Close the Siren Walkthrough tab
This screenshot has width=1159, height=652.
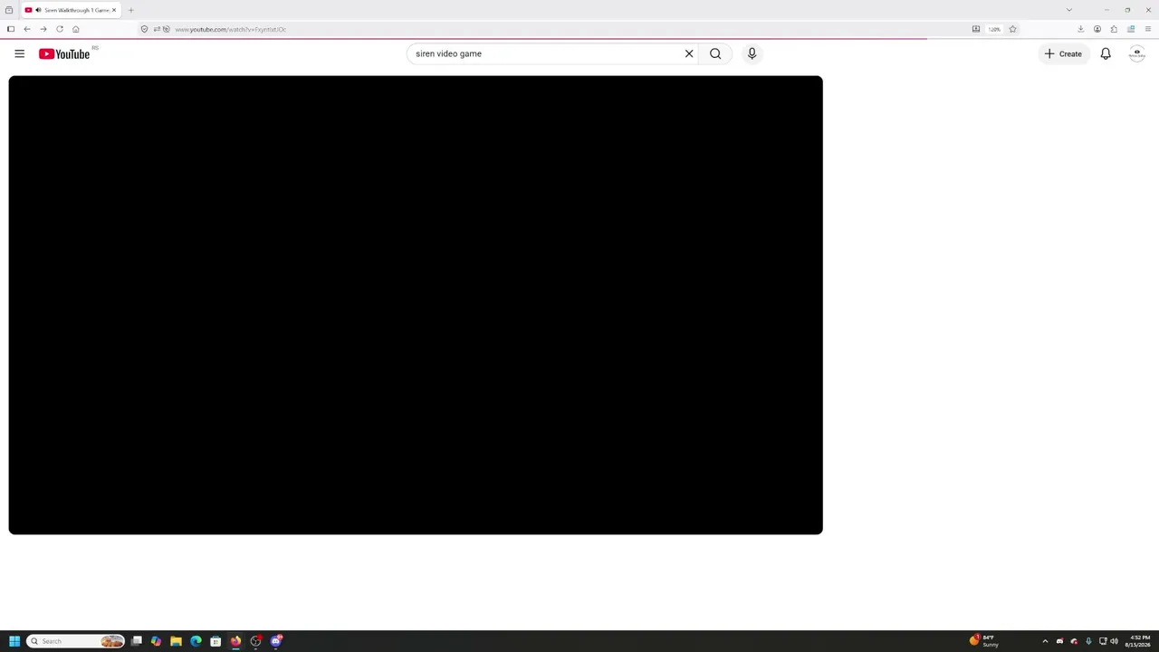tap(114, 10)
